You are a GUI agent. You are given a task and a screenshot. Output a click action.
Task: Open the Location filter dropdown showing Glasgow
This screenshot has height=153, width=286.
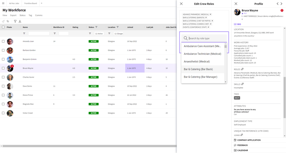[x=118, y=34]
